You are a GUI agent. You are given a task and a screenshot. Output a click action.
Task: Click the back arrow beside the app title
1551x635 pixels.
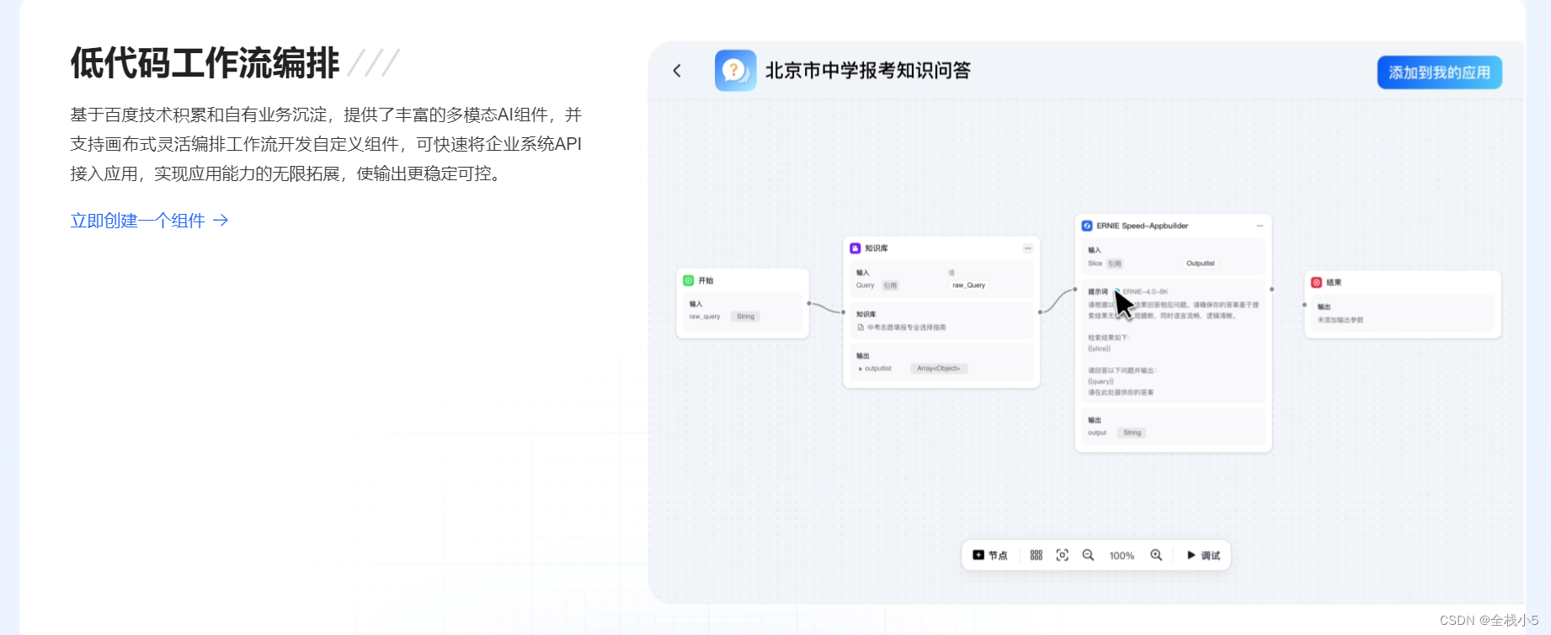(677, 71)
